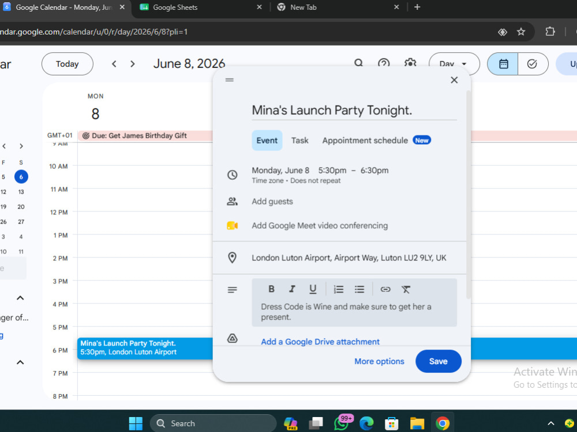Select the Event type tab

click(267, 141)
